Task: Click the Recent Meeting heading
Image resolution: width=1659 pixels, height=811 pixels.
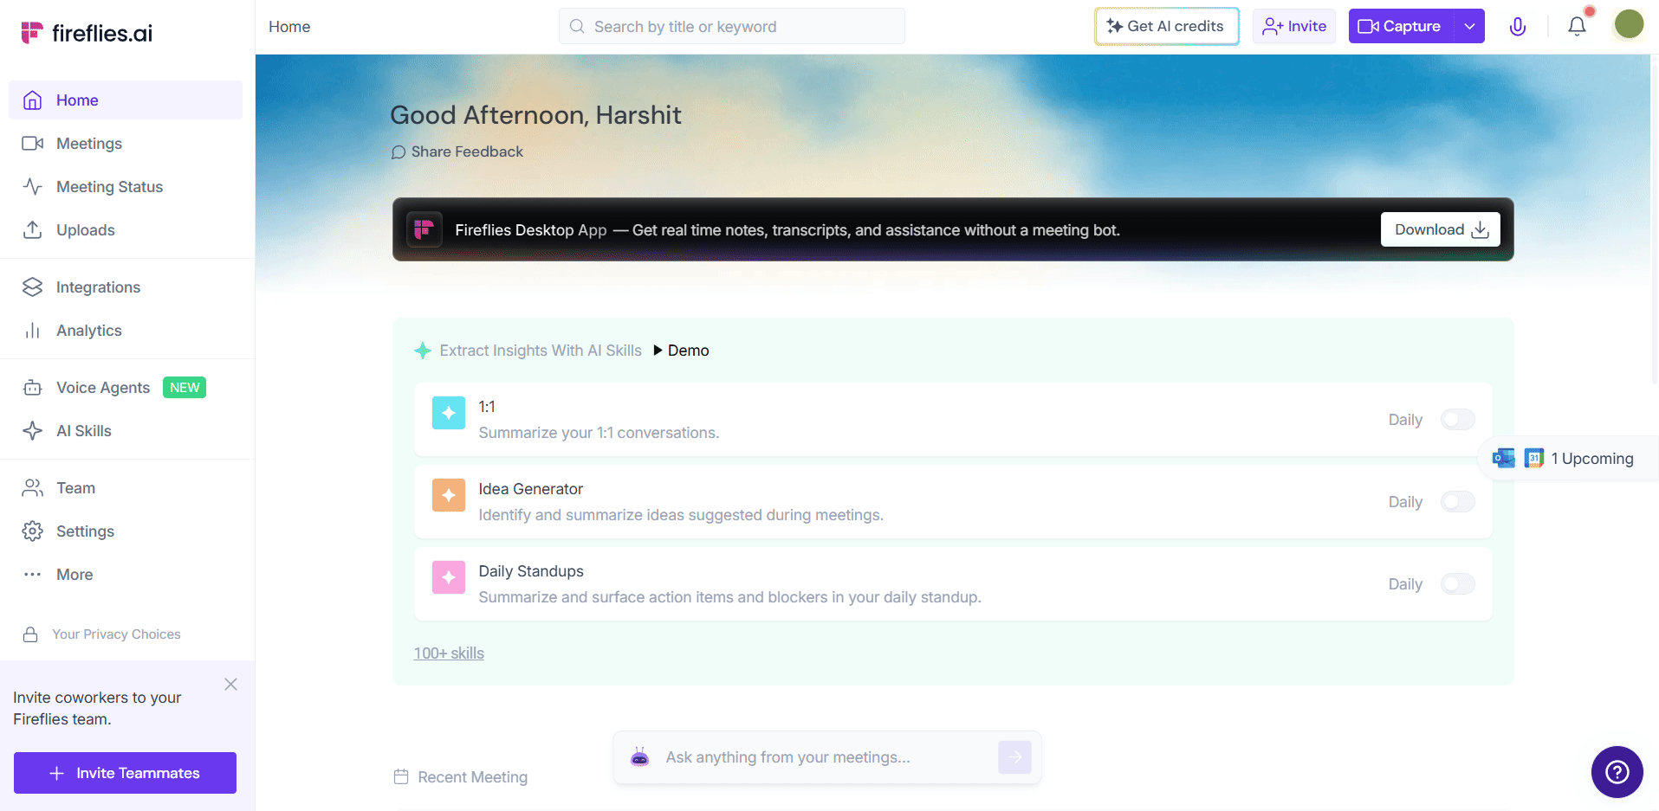Action: [x=473, y=777]
